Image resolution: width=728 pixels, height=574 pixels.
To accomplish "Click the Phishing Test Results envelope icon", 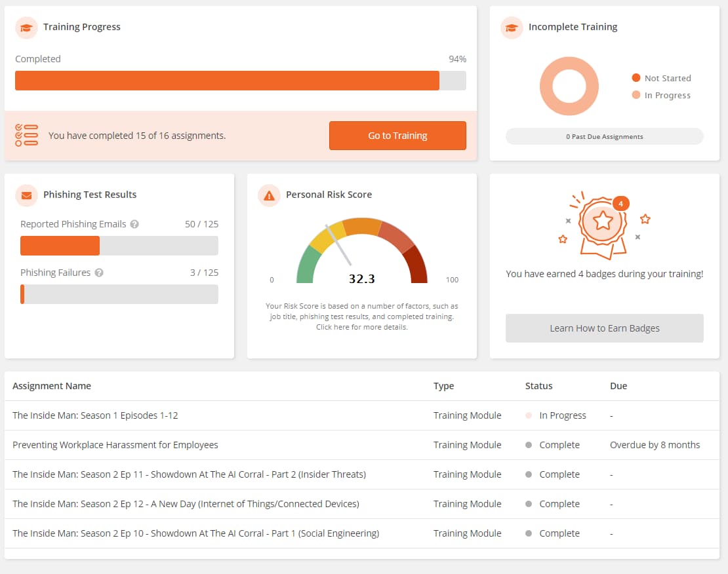I will coord(26,195).
